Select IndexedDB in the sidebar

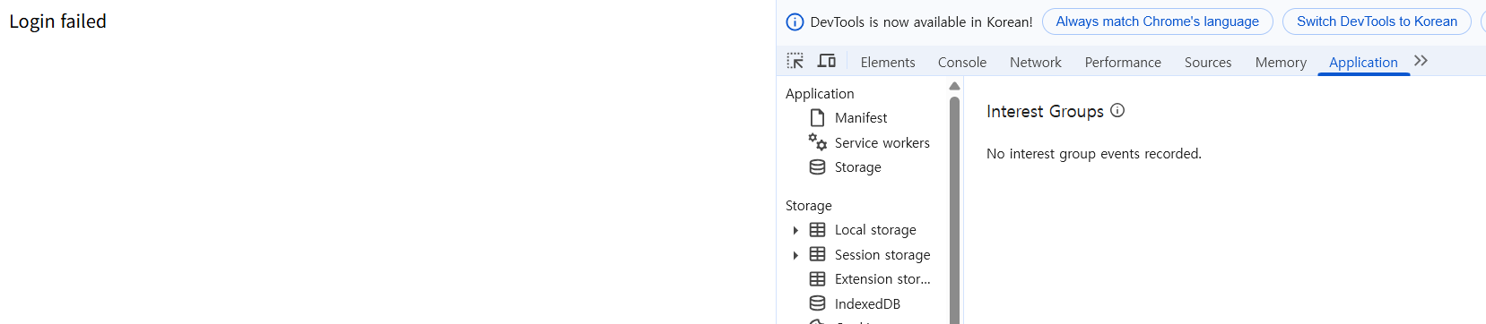(866, 303)
